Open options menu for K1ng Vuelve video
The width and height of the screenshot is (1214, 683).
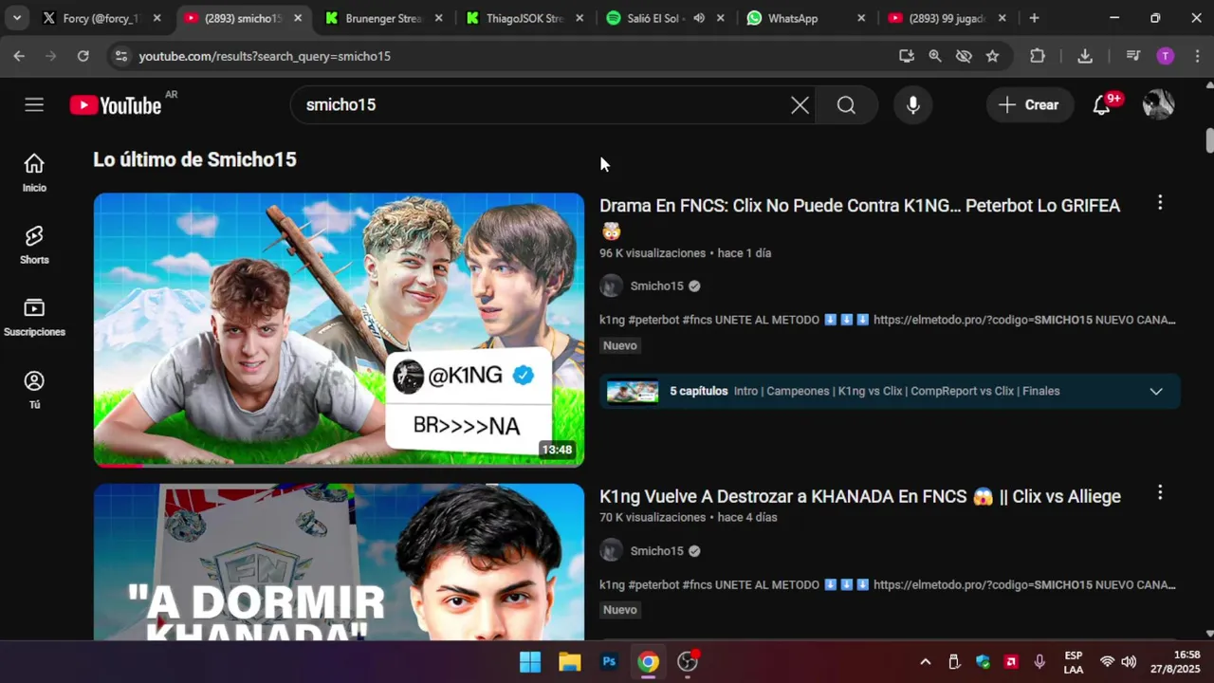(x=1159, y=493)
